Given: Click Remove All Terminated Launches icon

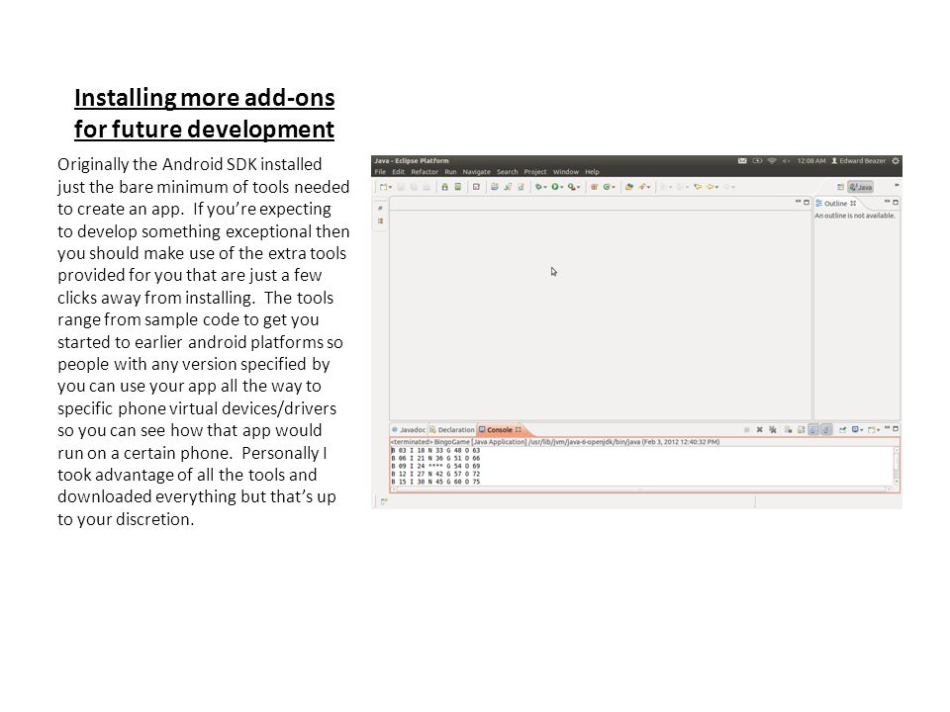Looking at the screenshot, I should 773,429.
